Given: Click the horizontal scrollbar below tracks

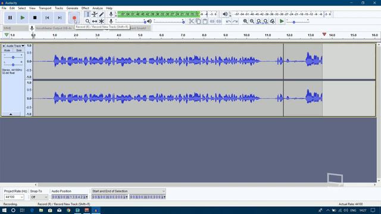Looking at the screenshot, I should (x=205, y=185).
